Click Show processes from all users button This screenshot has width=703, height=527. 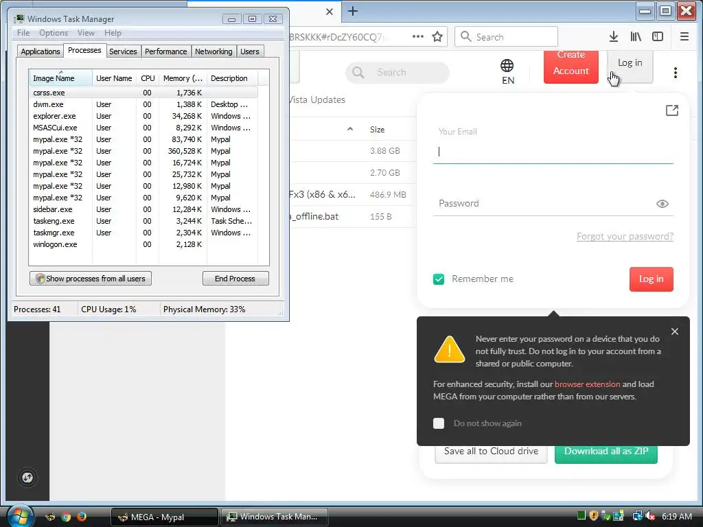[x=91, y=279]
